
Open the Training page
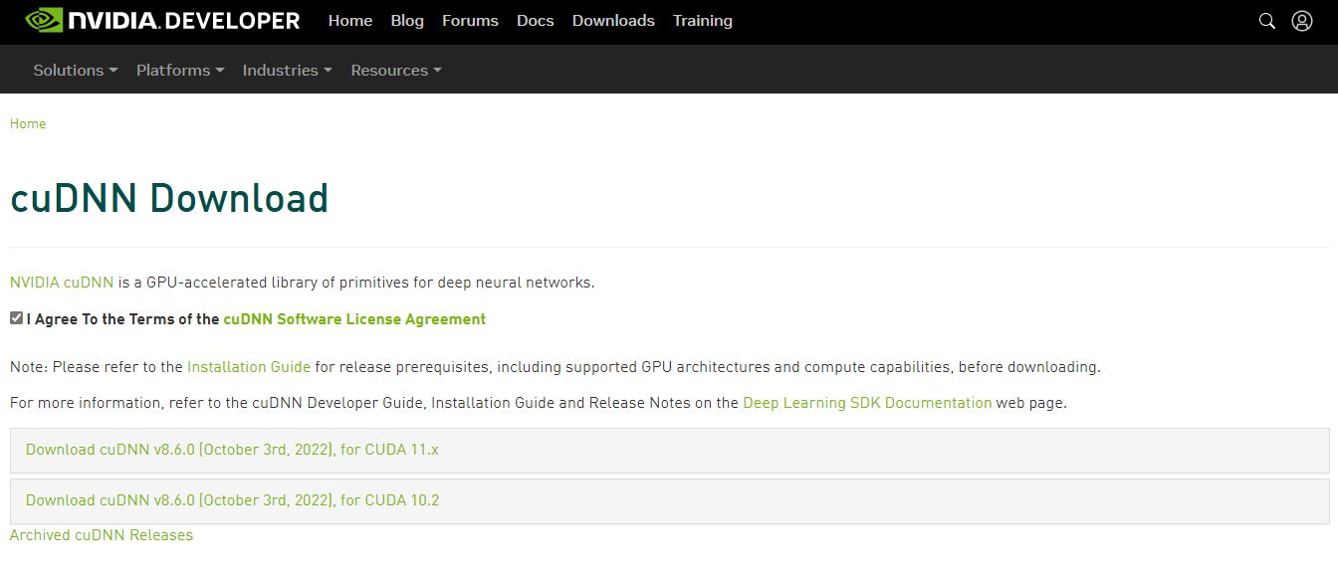702,21
